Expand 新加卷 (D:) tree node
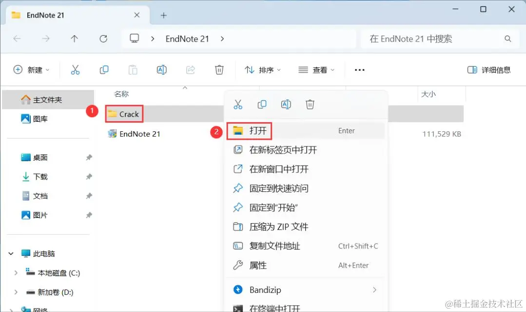Viewport: 526px width, 312px height. 16,292
